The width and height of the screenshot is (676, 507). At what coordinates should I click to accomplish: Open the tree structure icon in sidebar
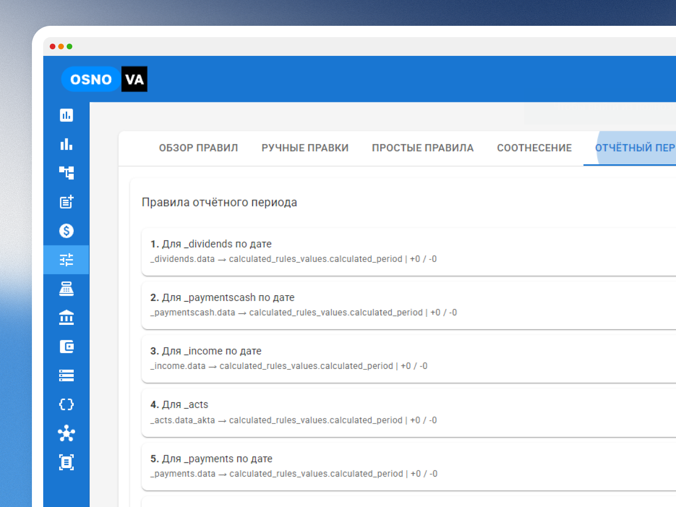[66, 173]
